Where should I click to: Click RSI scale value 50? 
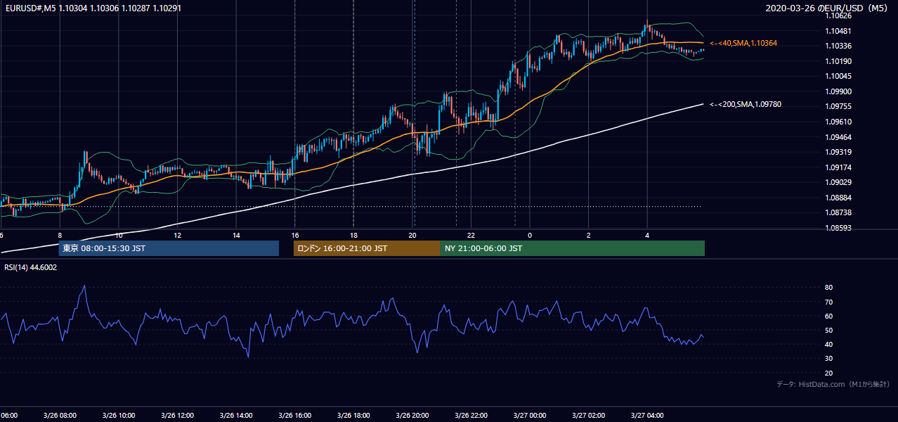pos(828,330)
